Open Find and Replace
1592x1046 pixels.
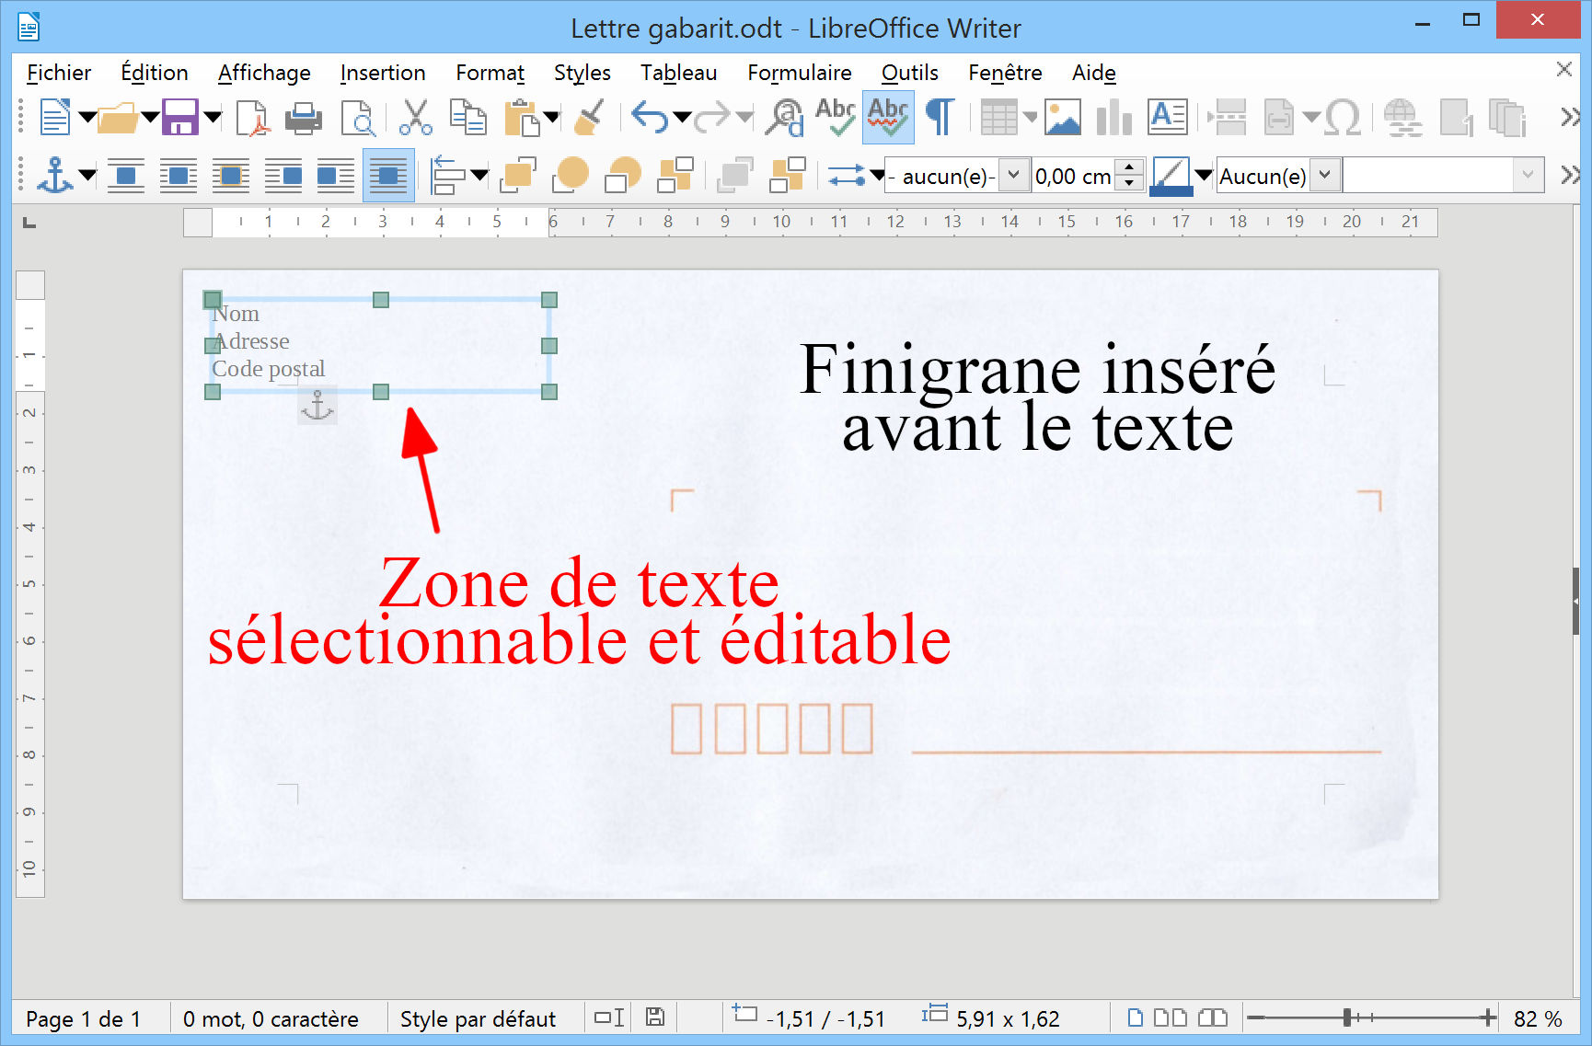786,118
